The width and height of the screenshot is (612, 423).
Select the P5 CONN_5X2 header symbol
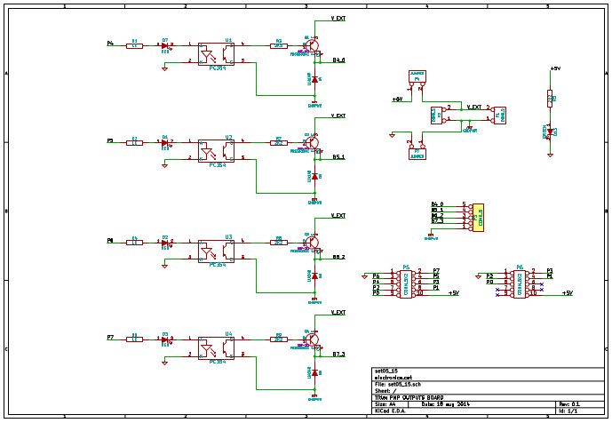(x=406, y=283)
